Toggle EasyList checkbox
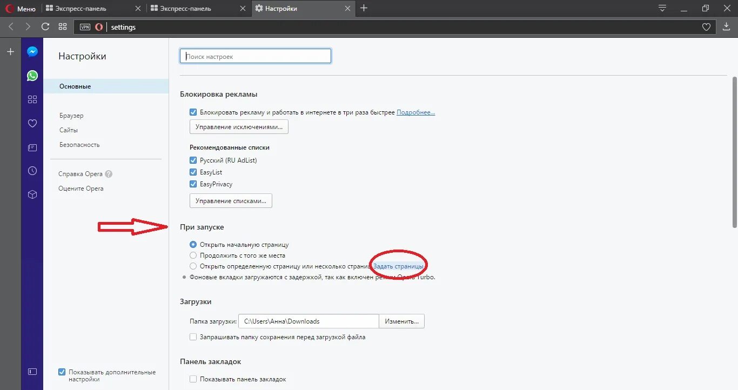This screenshot has height=390, width=738. (193, 172)
